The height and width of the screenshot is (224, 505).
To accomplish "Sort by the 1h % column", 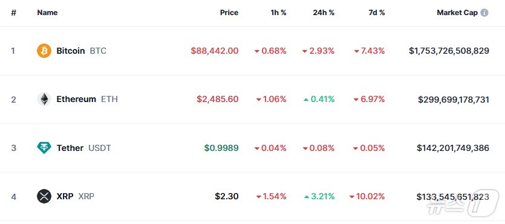I will 278,13.
